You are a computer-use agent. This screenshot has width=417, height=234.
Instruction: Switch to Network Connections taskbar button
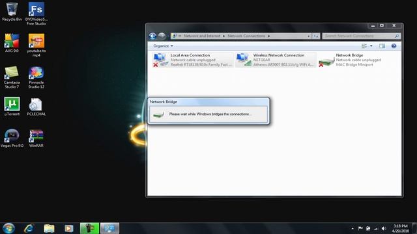click(x=109, y=228)
